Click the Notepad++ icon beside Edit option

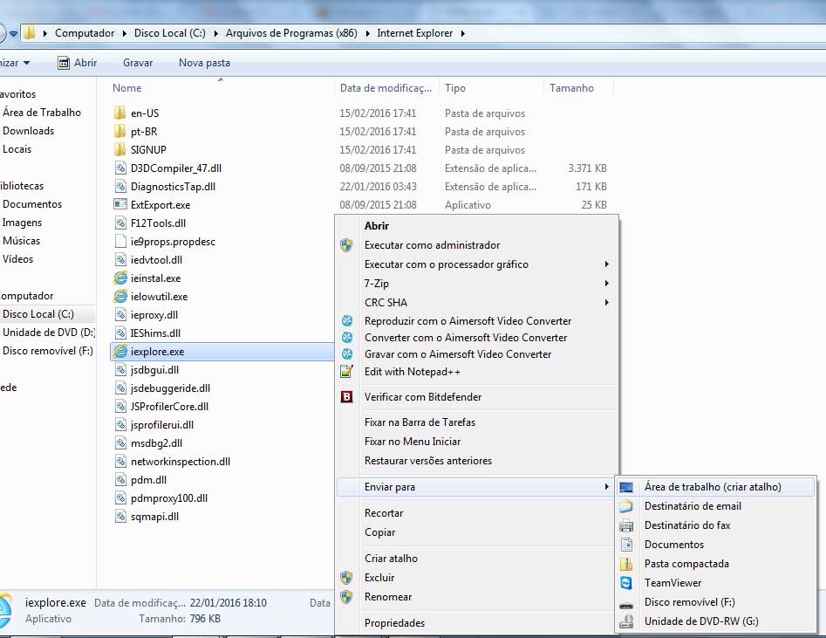pos(346,372)
